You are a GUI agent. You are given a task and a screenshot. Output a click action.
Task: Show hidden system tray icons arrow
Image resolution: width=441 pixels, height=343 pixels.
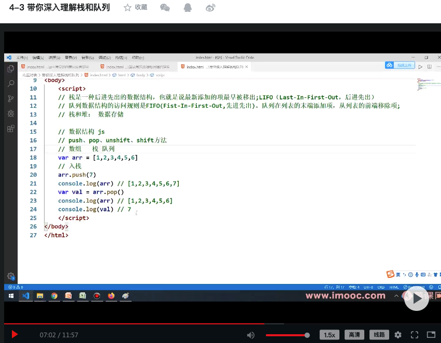pyautogui.click(x=396, y=296)
